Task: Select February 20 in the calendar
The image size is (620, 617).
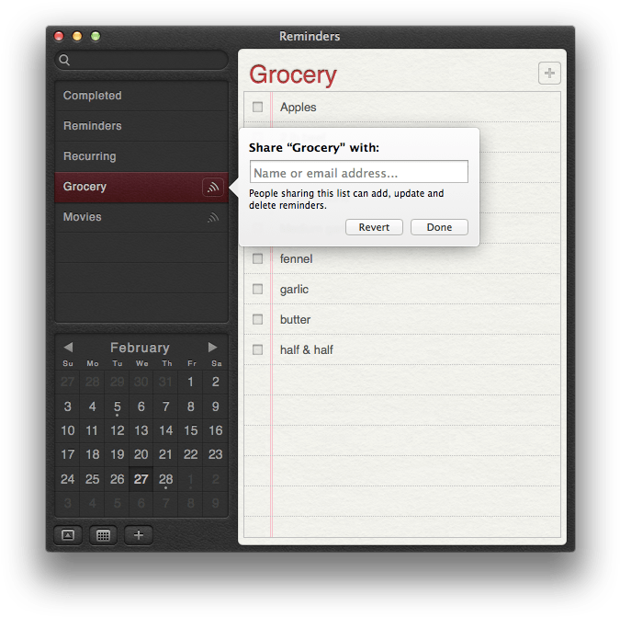Action: 141,454
